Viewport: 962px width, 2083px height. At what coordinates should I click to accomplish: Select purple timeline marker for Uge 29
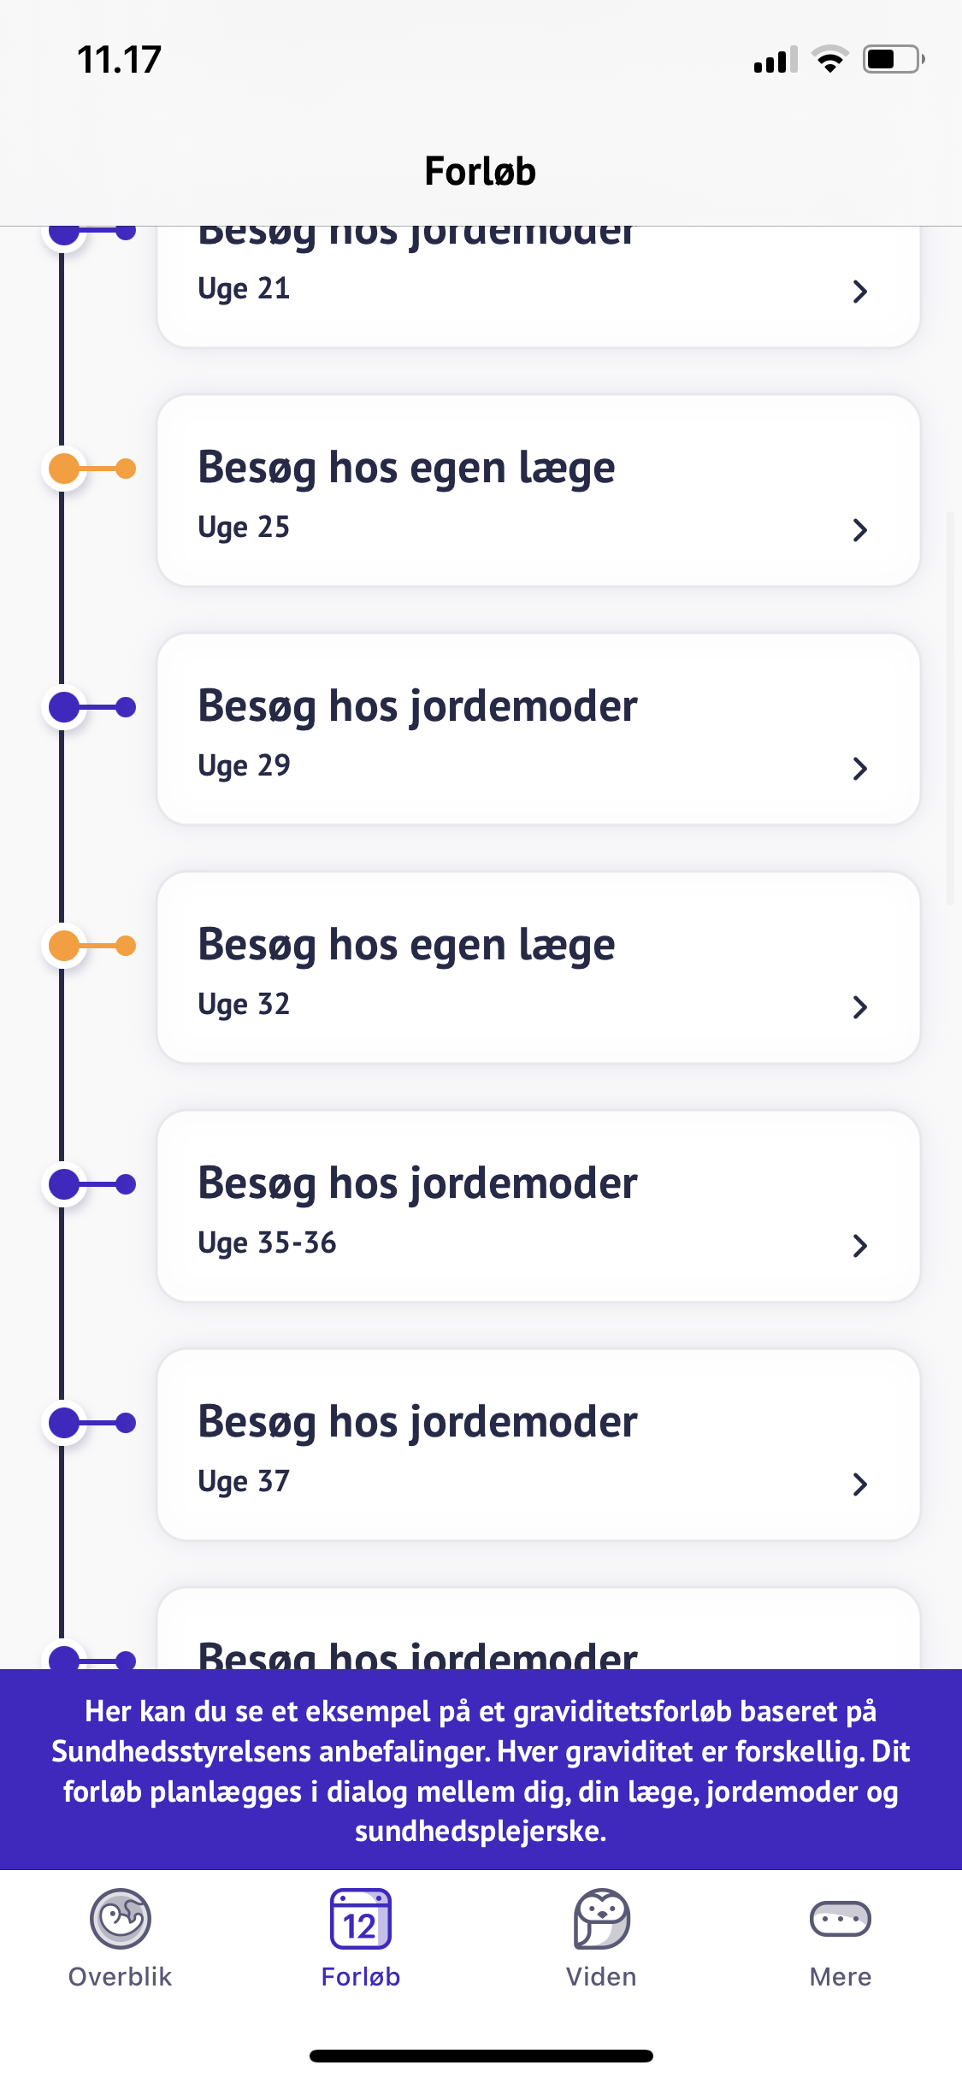click(x=65, y=707)
